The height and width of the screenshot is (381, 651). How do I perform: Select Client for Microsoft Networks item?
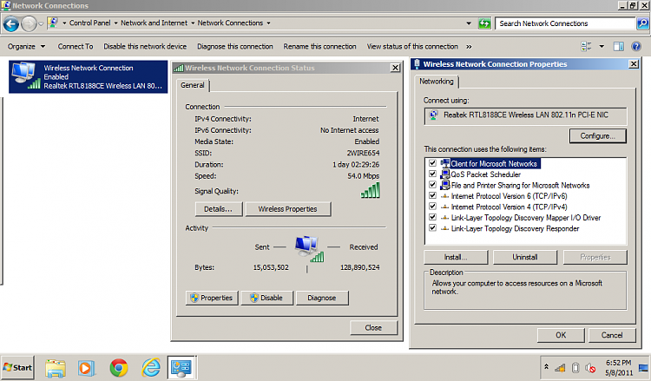point(494,163)
